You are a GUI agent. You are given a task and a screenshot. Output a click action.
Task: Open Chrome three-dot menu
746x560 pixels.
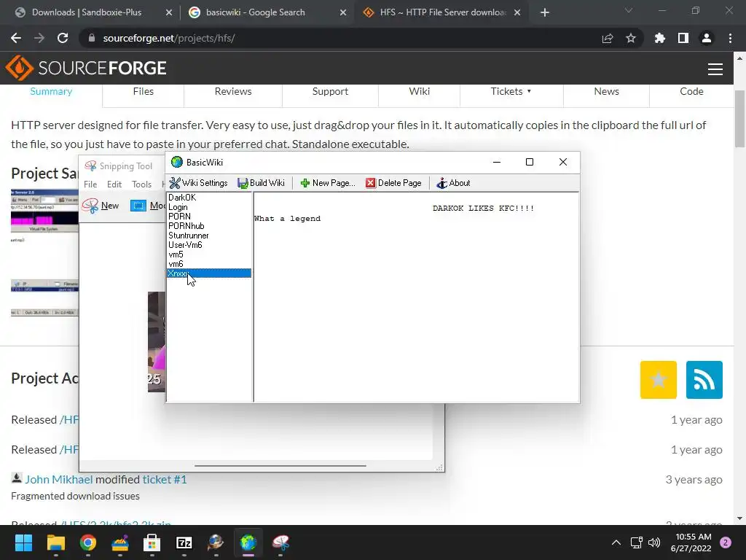coord(730,38)
